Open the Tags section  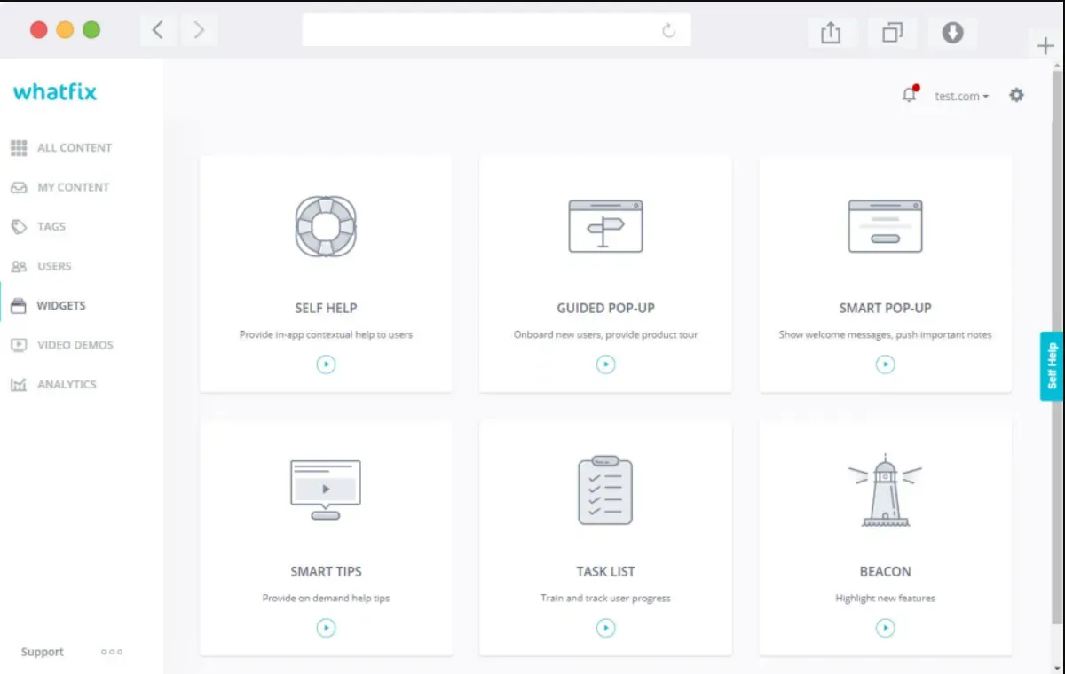(51, 227)
